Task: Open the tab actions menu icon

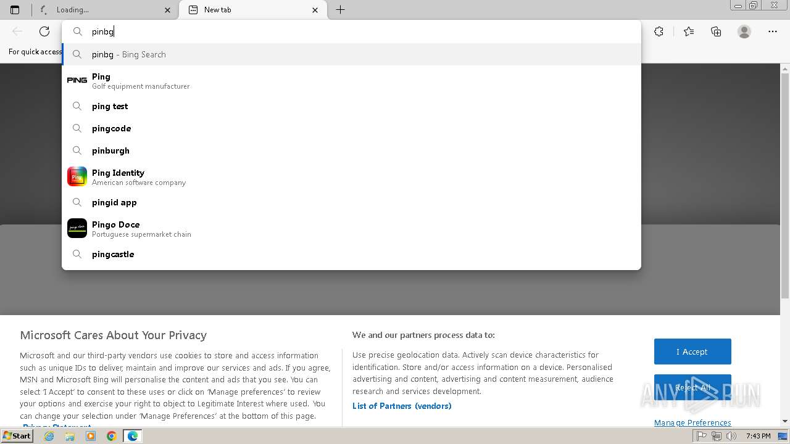Action: pos(15,10)
